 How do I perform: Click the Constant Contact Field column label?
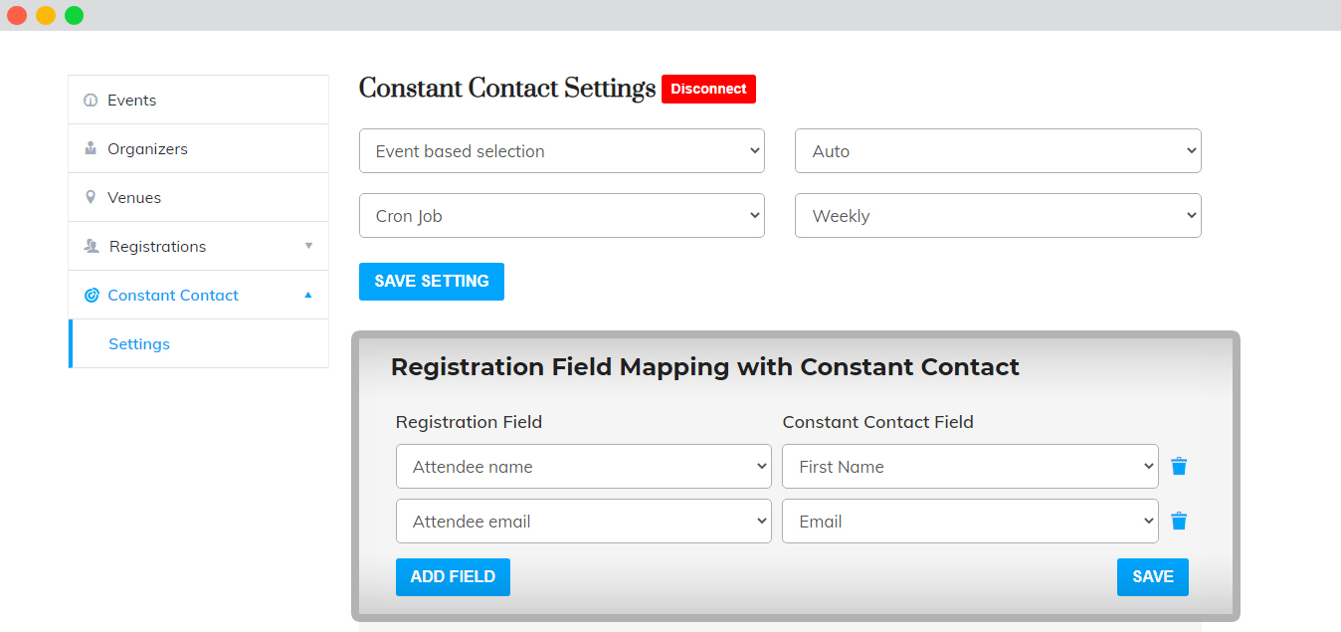[x=877, y=422]
